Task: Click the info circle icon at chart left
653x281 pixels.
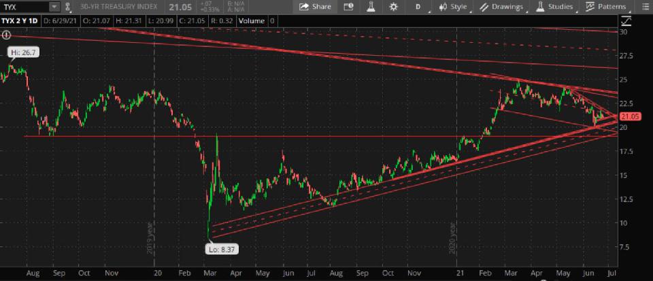Action: click(5, 35)
